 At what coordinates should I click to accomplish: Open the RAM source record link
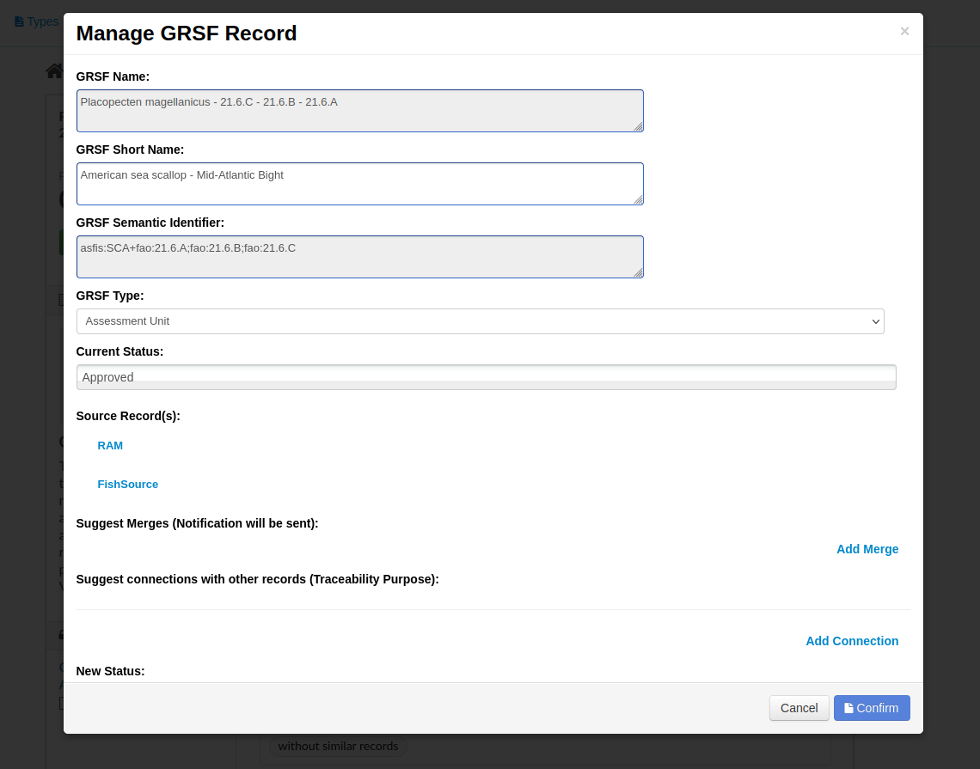(x=110, y=445)
